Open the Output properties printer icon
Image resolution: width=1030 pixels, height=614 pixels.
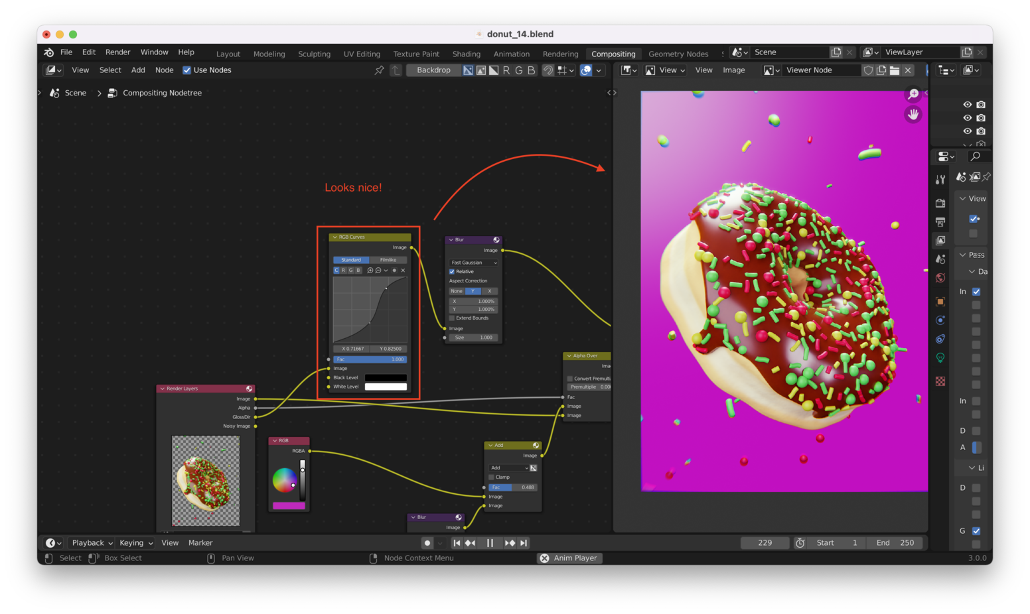click(940, 222)
